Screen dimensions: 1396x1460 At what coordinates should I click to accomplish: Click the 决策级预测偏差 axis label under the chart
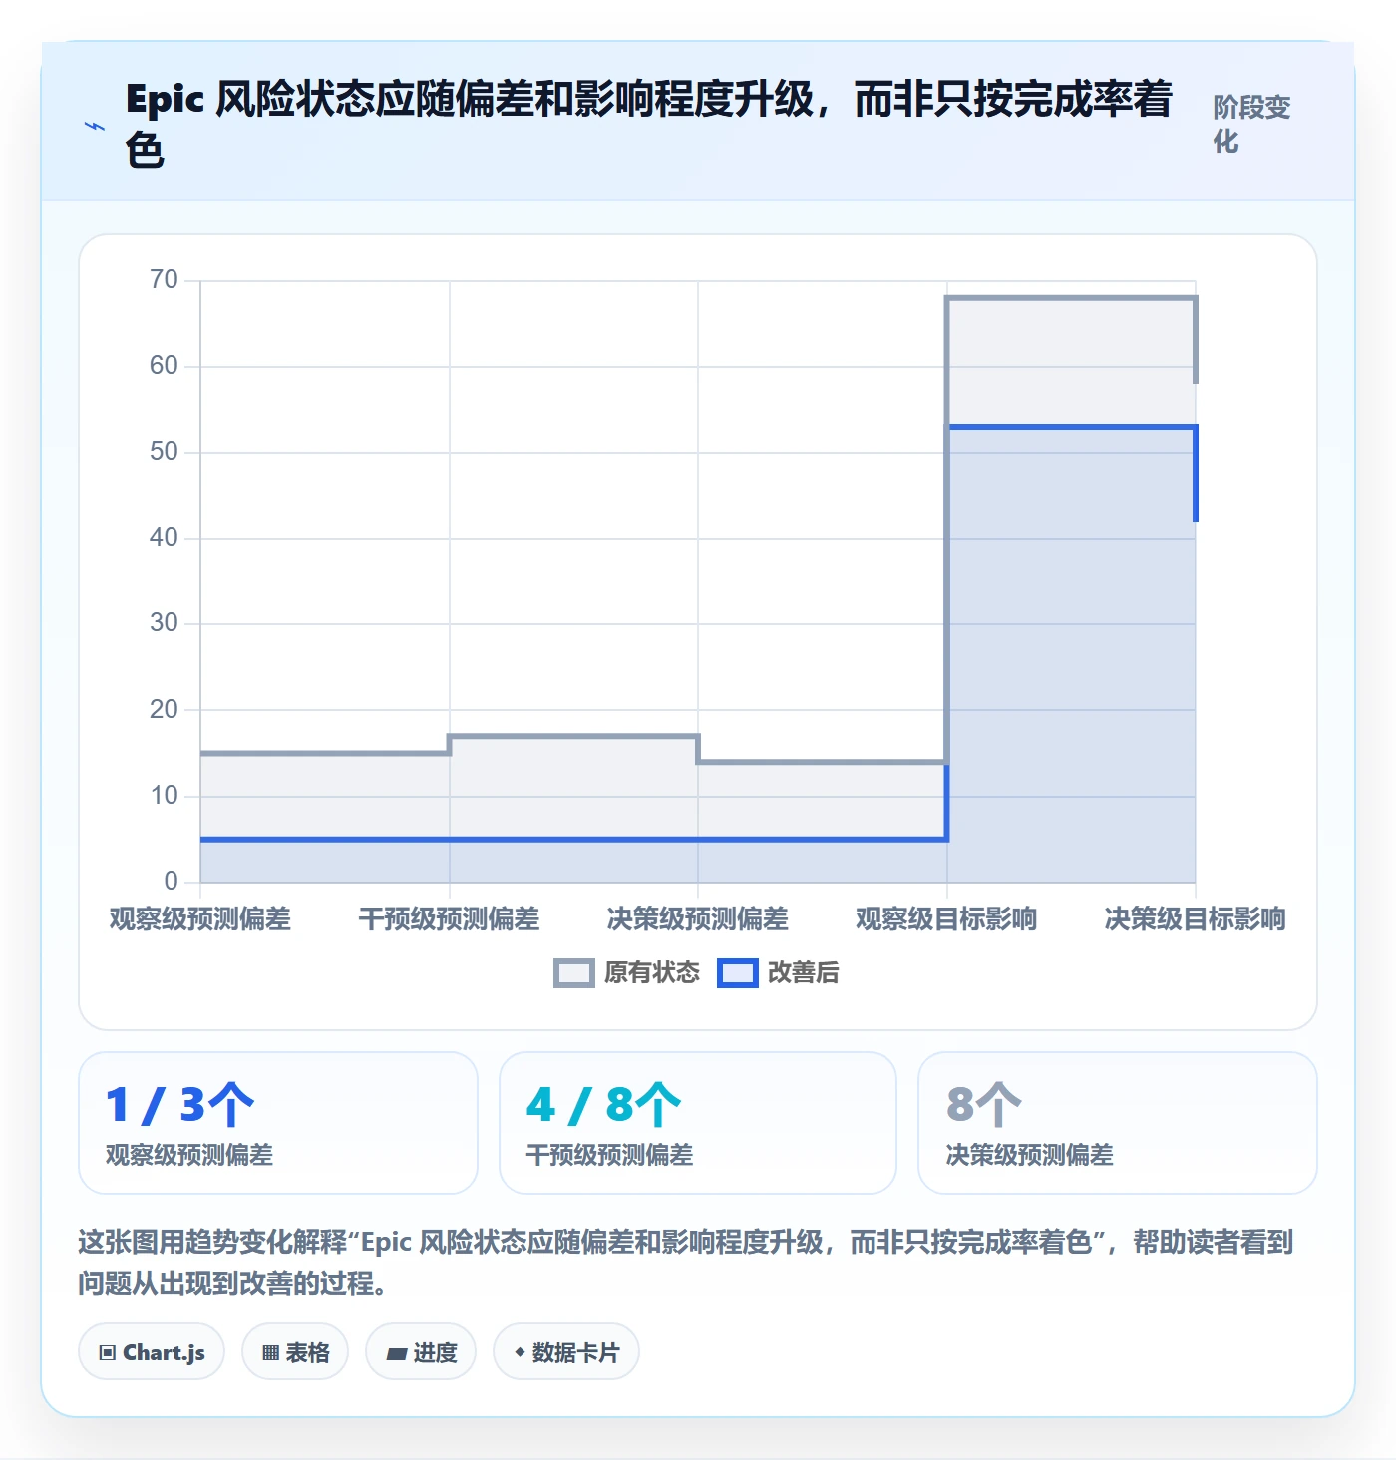tap(698, 918)
